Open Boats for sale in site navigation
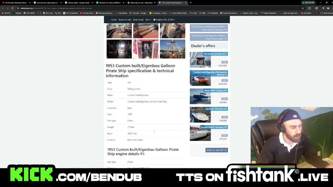 pyautogui.click(x=125, y=20)
